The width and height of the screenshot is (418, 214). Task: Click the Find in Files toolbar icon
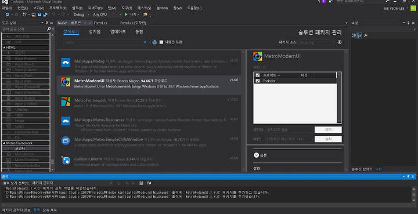145,14
